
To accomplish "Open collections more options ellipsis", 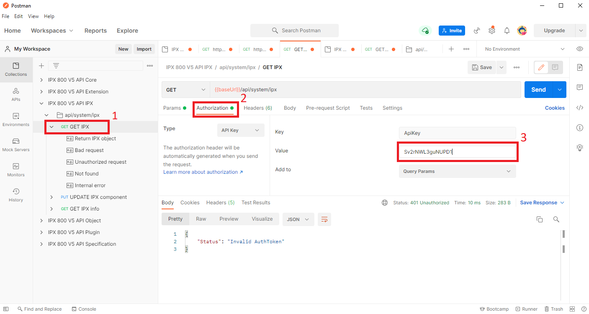I will pyautogui.click(x=150, y=66).
